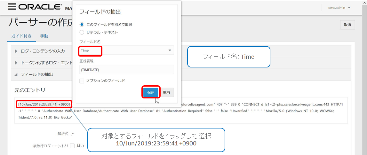Viewport: 367px width, 155px height.
Task: Open the omc.admin user menu
Action: tap(339, 8)
